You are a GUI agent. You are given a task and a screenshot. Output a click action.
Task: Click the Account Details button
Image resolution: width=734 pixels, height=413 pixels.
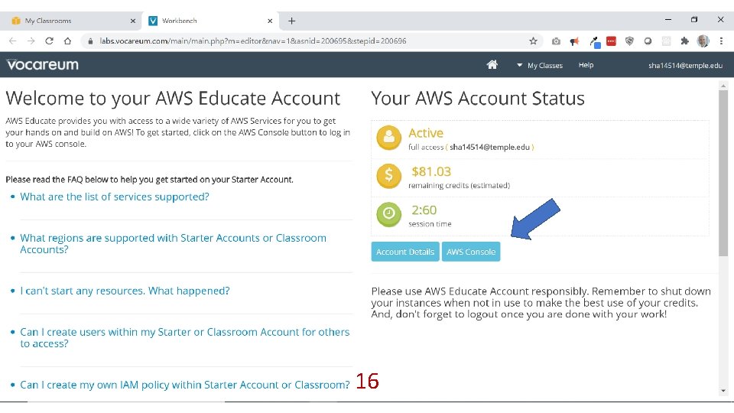(405, 252)
